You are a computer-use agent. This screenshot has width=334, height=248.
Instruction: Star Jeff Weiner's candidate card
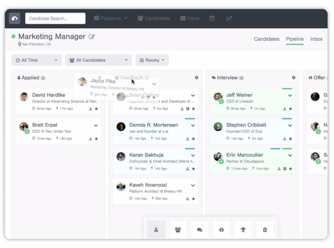click(x=291, y=109)
